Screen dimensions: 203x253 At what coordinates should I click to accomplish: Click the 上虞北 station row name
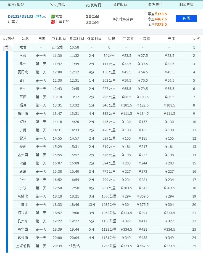click(23, 205)
